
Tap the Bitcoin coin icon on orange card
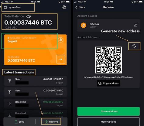click(61, 40)
